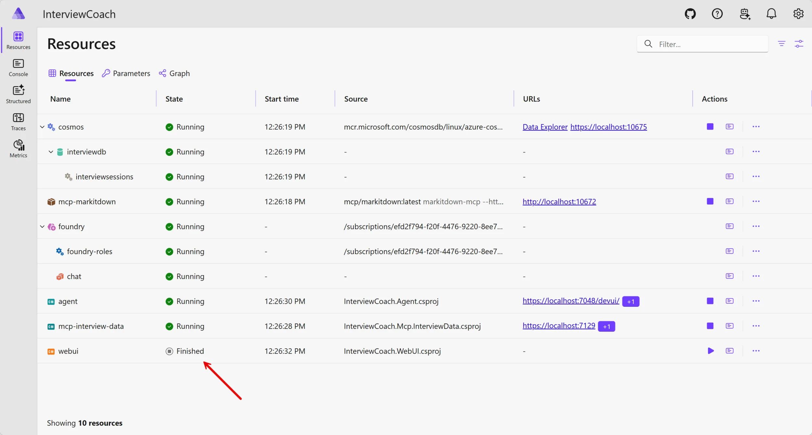This screenshot has width=812, height=435.
Task: Select the webui resource name
Action: coord(68,351)
